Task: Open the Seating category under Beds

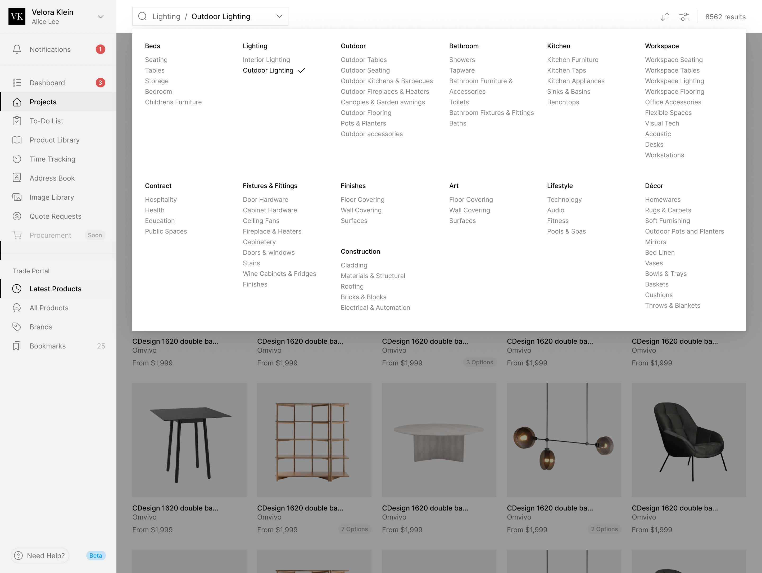Action: click(x=156, y=60)
